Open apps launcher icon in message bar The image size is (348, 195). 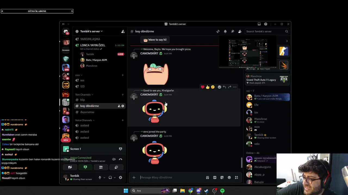[237, 177]
